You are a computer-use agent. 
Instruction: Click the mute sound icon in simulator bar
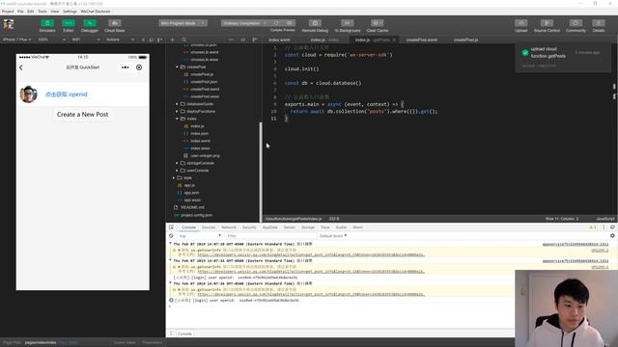tap(143, 40)
